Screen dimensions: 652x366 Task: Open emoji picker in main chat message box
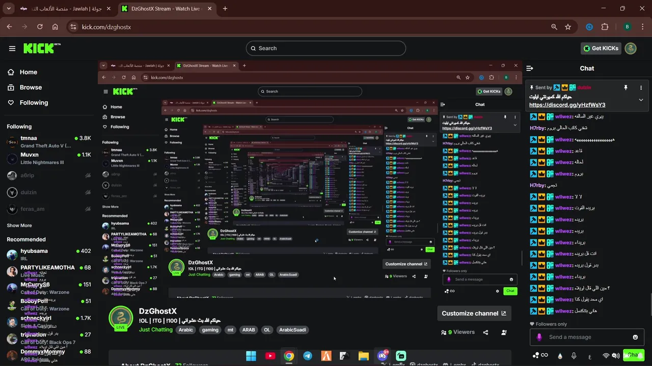[635, 337]
